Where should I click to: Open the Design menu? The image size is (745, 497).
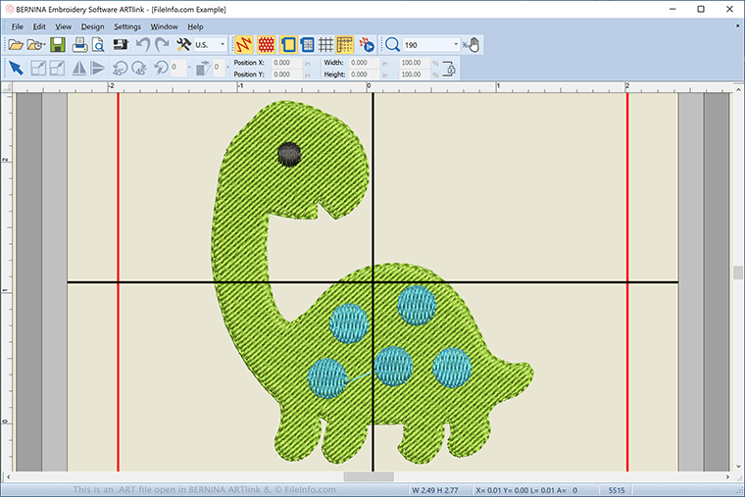(92, 26)
